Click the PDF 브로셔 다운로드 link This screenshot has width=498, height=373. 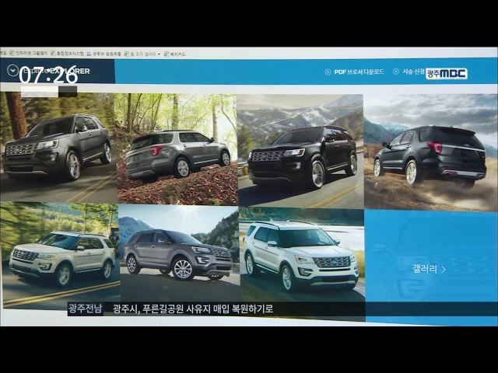coord(359,72)
